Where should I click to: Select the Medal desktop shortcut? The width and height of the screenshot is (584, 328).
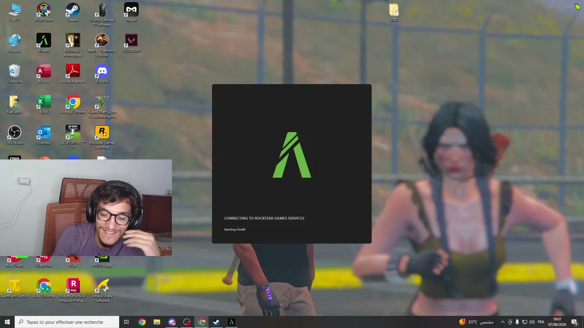pos(131,13)
